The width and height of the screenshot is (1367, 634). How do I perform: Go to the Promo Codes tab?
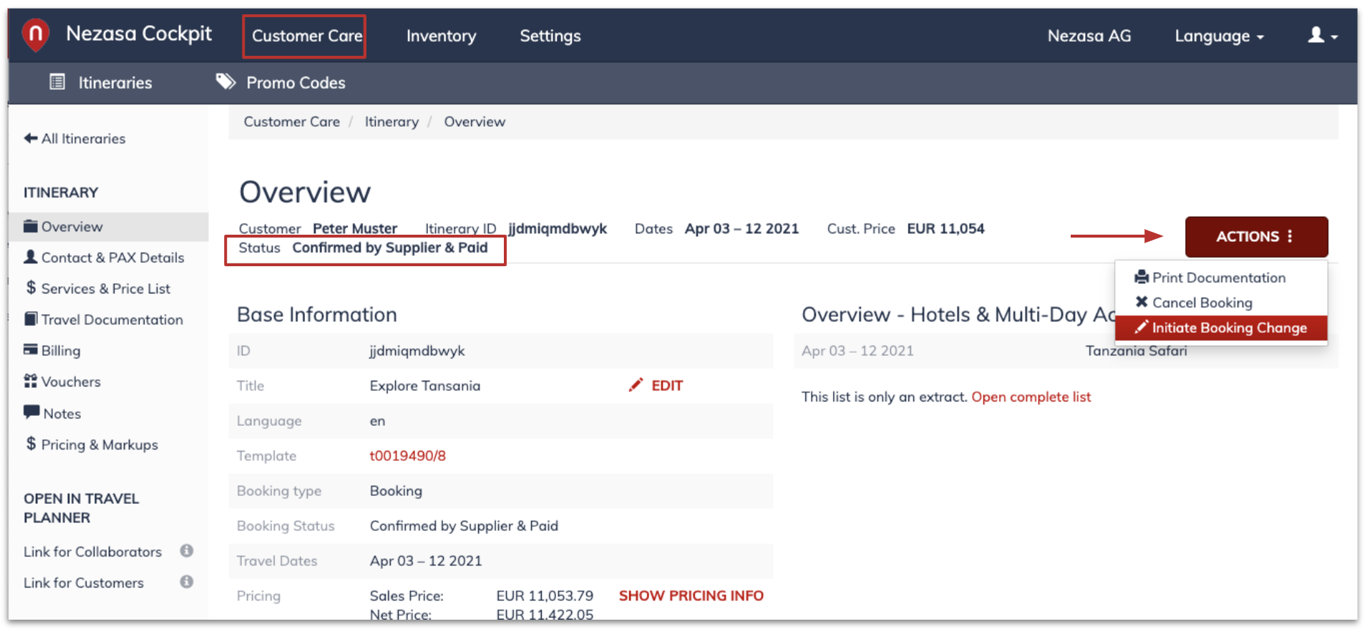[296, 83]
